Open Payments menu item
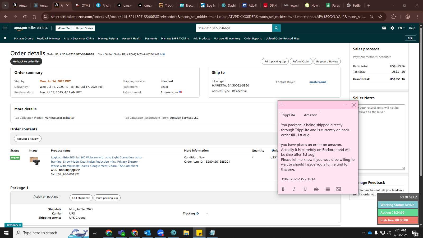423x238 pixels. tap(151, 38)
